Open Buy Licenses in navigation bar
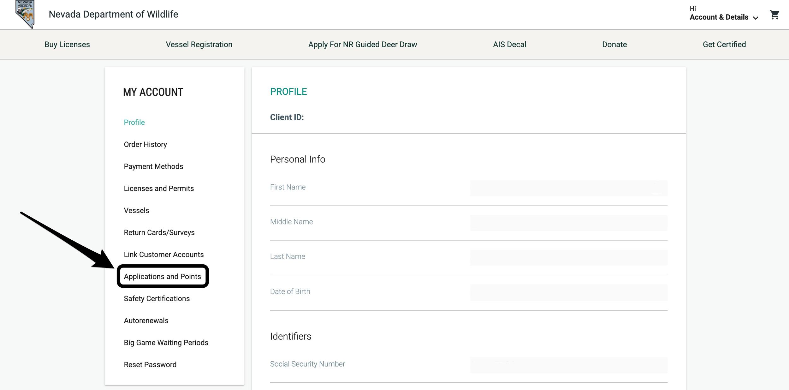The image size is (789, 390). click(x=67, y=45)
